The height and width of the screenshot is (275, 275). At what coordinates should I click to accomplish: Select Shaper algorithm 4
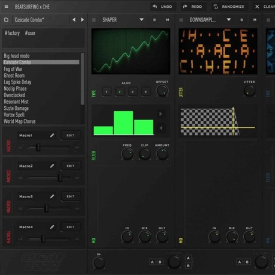tap(146, 92)
